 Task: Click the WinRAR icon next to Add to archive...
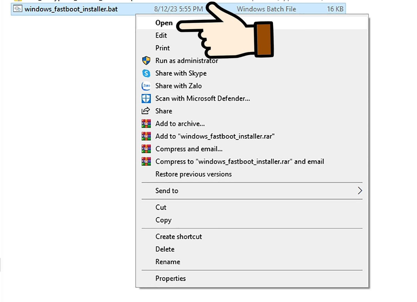[x=146, y=124]
